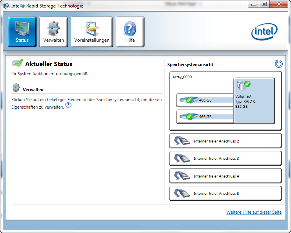Select Interner freier Anschluss 2
Screen dimensions: 291x233
tap(225, 141)
